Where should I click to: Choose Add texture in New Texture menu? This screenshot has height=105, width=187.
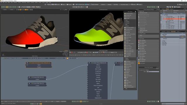tap(130, 61)
